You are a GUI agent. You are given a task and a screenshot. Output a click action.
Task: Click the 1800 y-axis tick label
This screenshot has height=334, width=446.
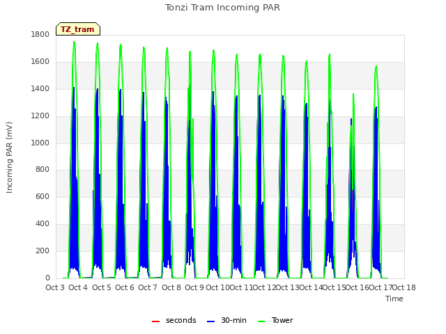coord(40,34)
